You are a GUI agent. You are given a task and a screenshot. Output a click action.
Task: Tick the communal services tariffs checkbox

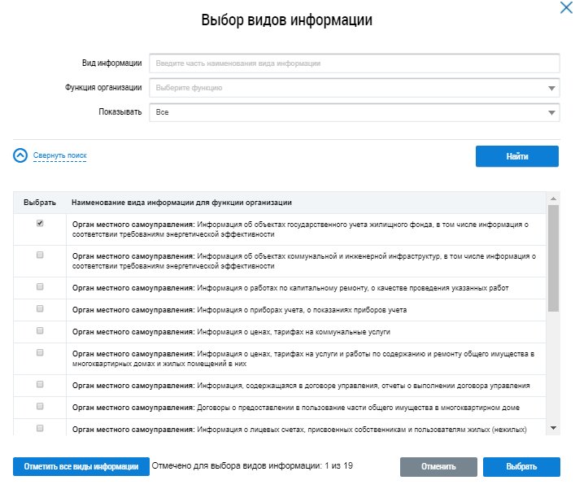click(x=40, y=330)
